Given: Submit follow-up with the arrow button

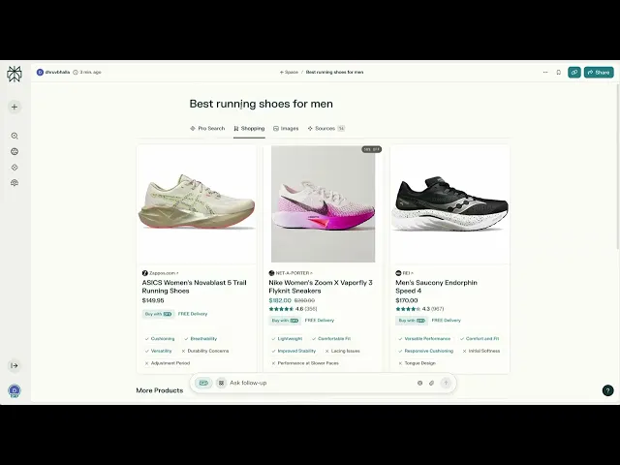Looking at the screenshot, I should tap(446, 384).
